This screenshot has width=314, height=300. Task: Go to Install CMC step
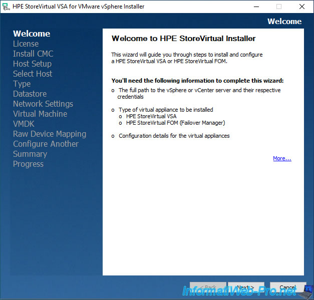click(x=33, y=54)
